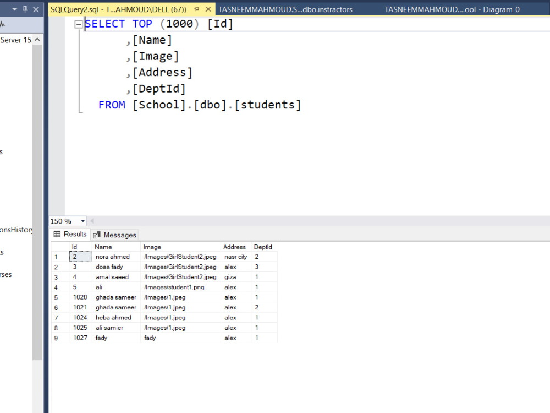Select Server 15 node in Object Explorer

point(16,40)
